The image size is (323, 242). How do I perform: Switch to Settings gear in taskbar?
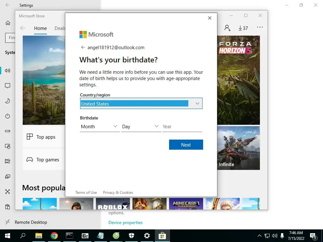coord(147,236)
